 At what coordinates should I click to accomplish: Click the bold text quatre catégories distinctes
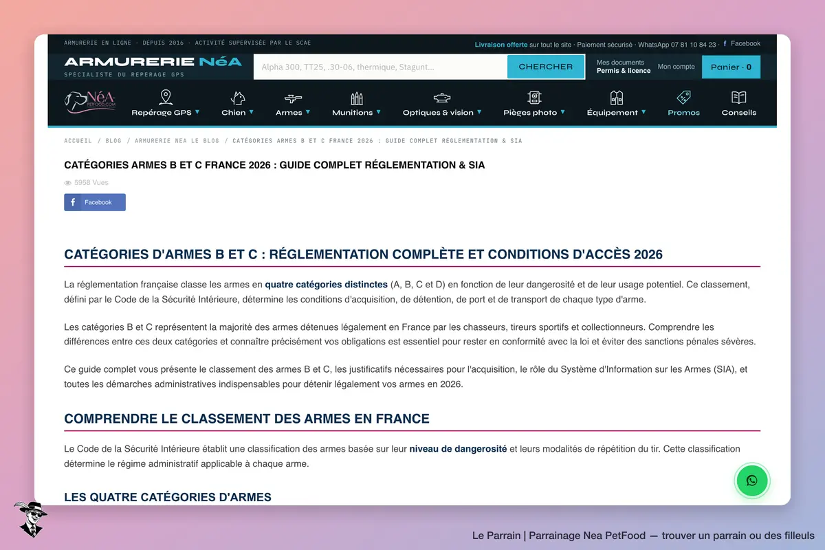pyautogui.click(x=327, y=285)
